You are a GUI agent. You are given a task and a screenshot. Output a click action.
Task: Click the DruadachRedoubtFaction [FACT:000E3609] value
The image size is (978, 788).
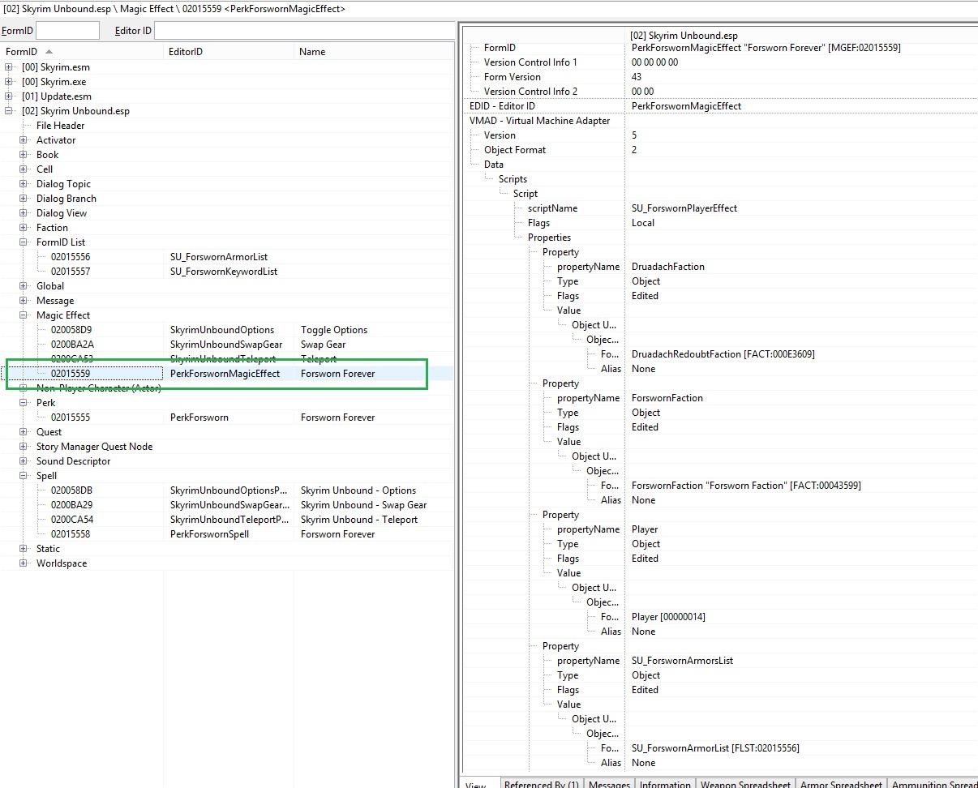(x=723, y=354)
